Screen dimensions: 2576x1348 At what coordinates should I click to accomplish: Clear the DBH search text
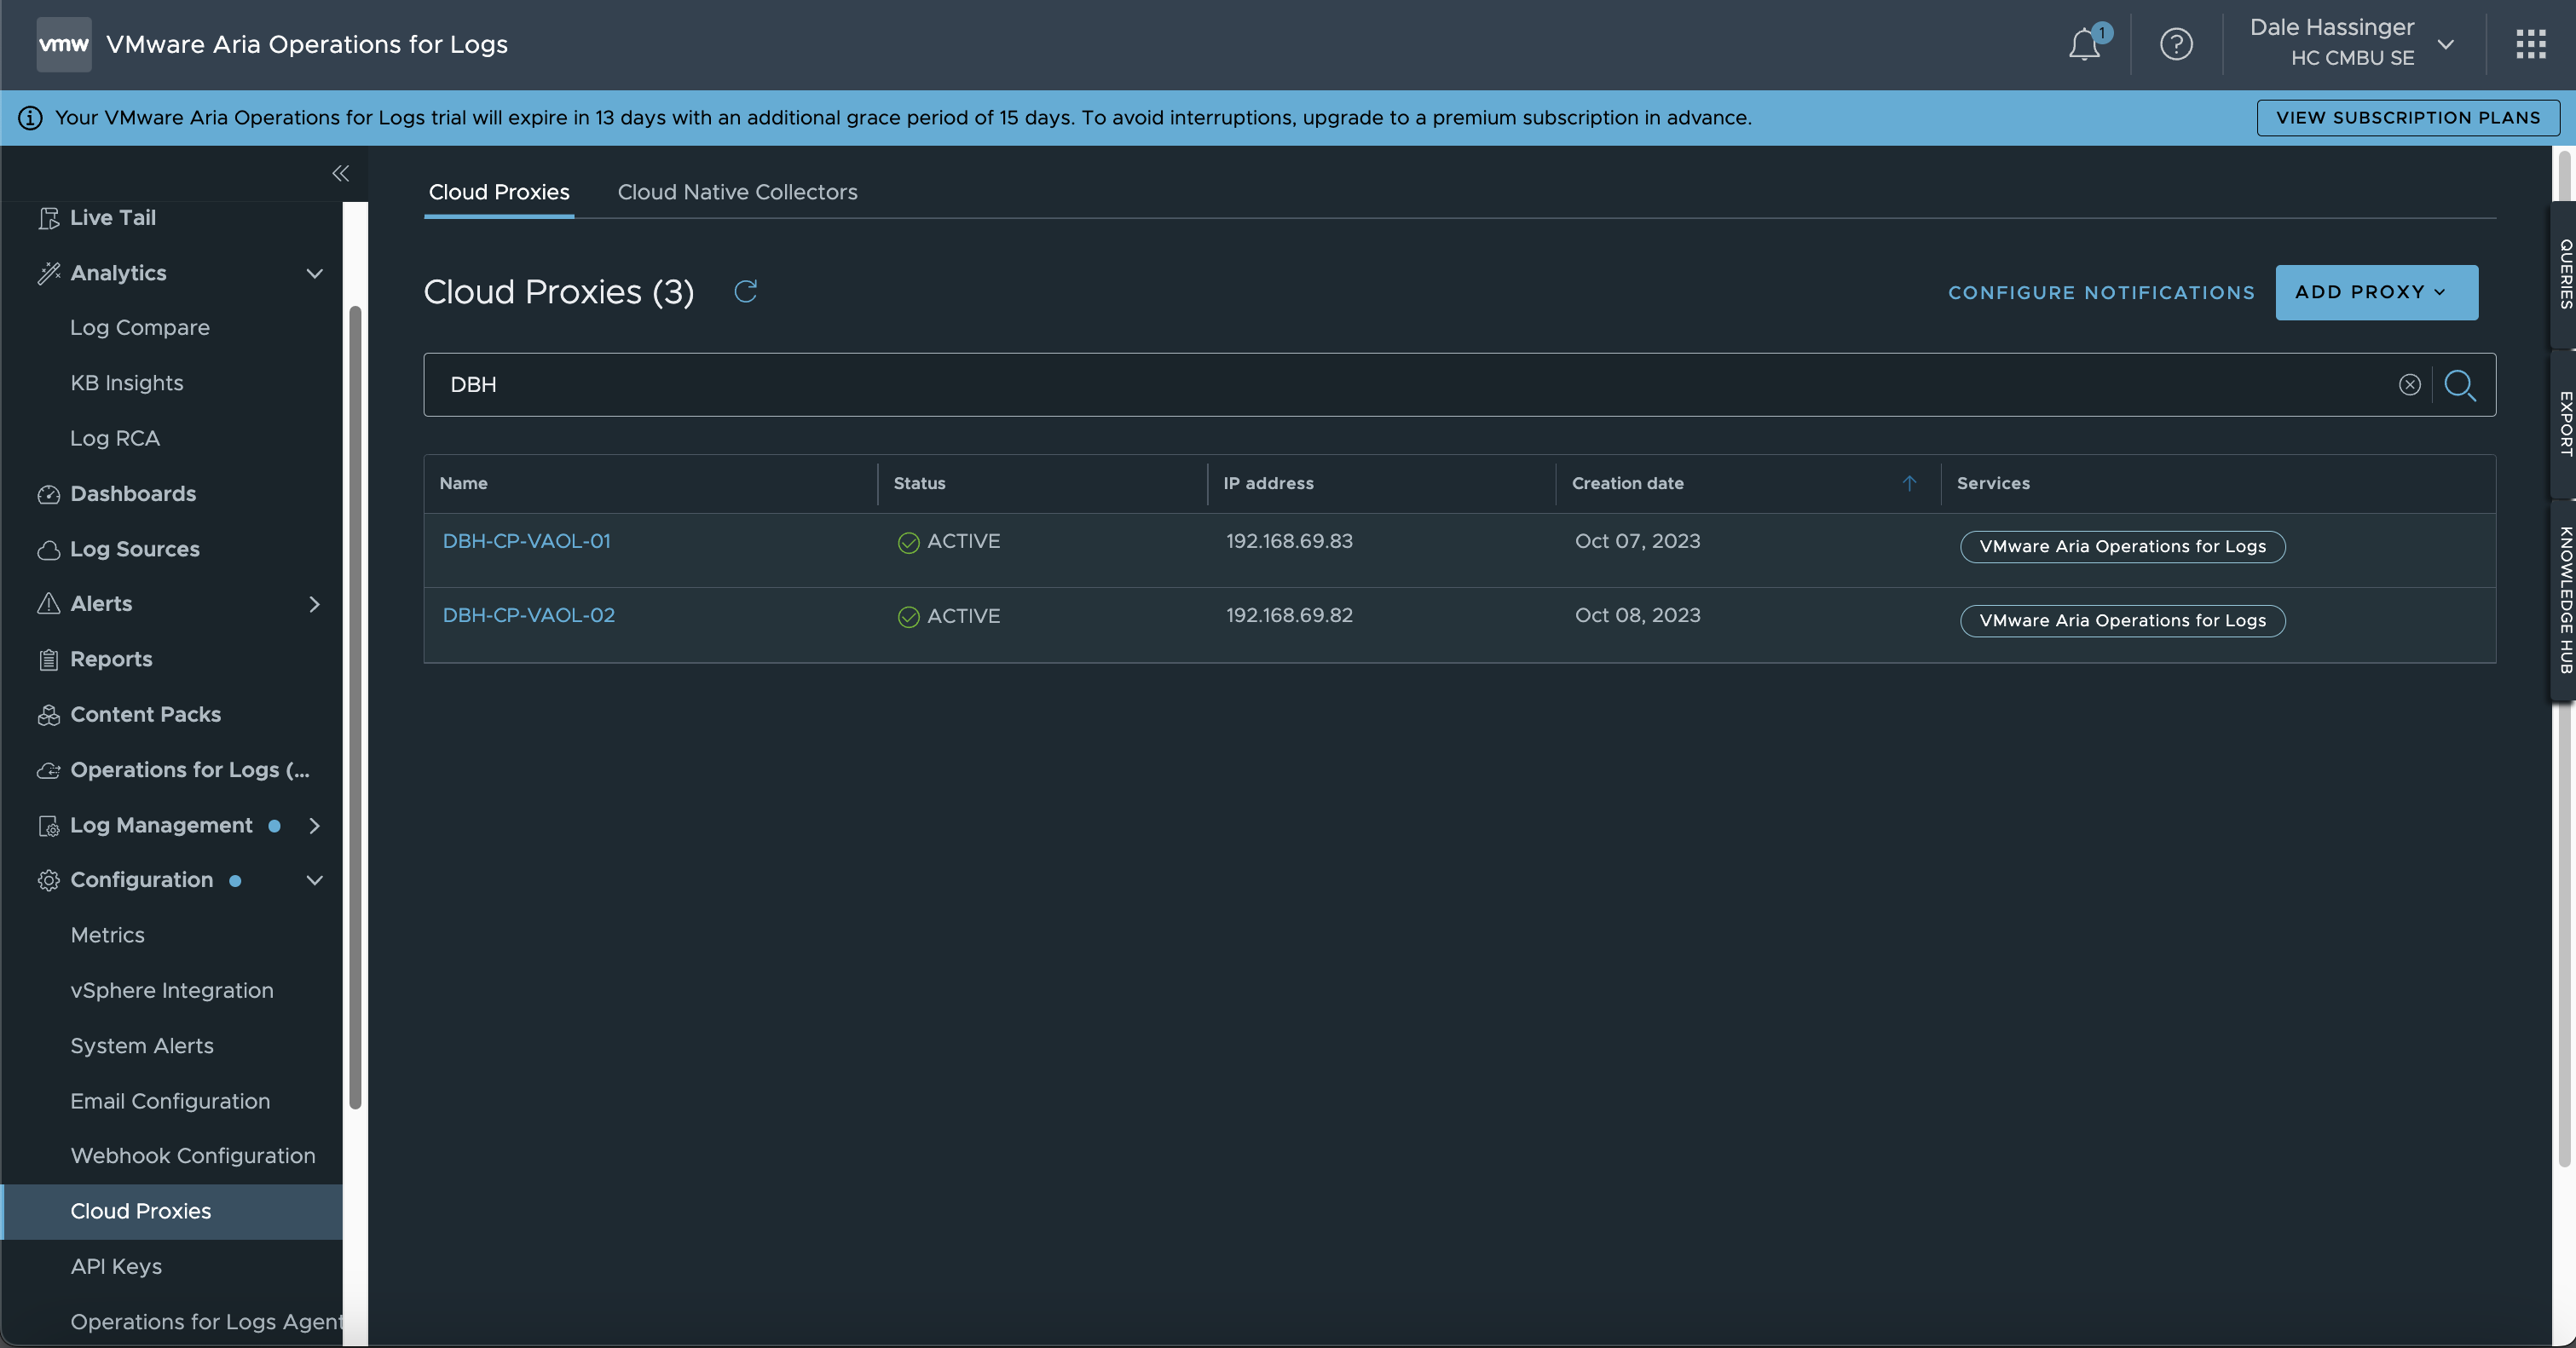(2409, 384)
